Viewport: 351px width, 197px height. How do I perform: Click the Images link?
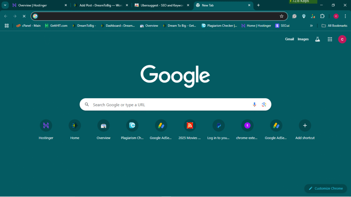[303, 39]
